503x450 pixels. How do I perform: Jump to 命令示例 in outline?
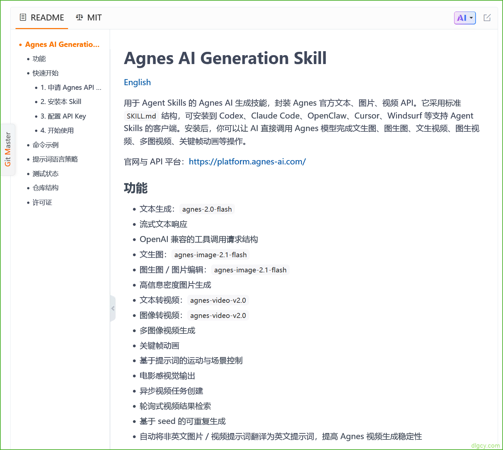coord(46,145)
